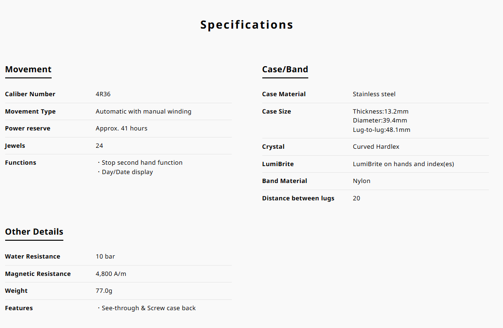Click the See-through & Screw case back feature
The width and height of the screenshot is (503, 328).
coord(148,308)
